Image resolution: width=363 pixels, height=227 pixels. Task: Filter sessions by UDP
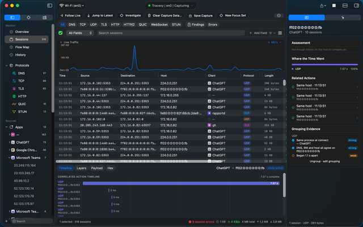click(x=93, y=24)
